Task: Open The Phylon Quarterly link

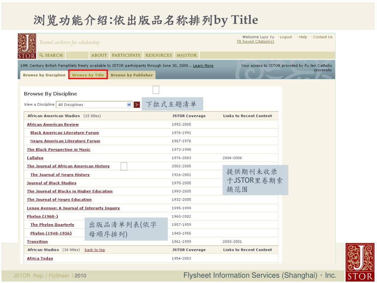Action: (52, 224)
